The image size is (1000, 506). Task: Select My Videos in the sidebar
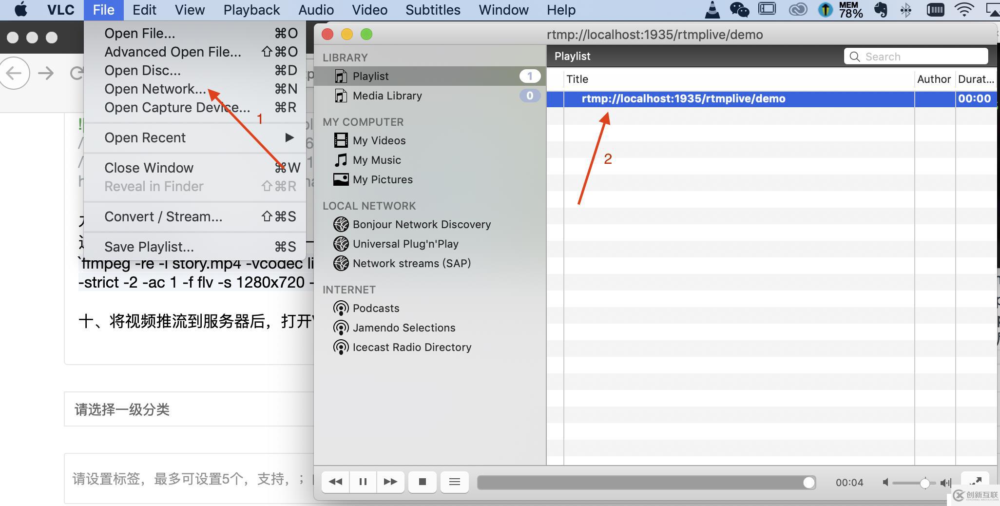click(379, 140)
